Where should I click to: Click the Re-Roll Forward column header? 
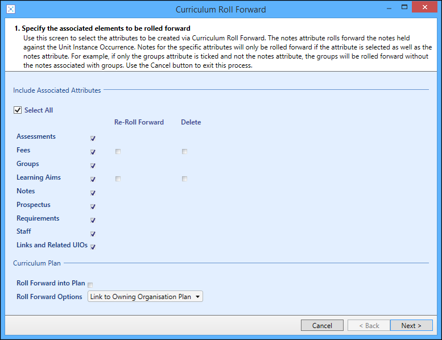pyautogui.click(x=139, y=122)
